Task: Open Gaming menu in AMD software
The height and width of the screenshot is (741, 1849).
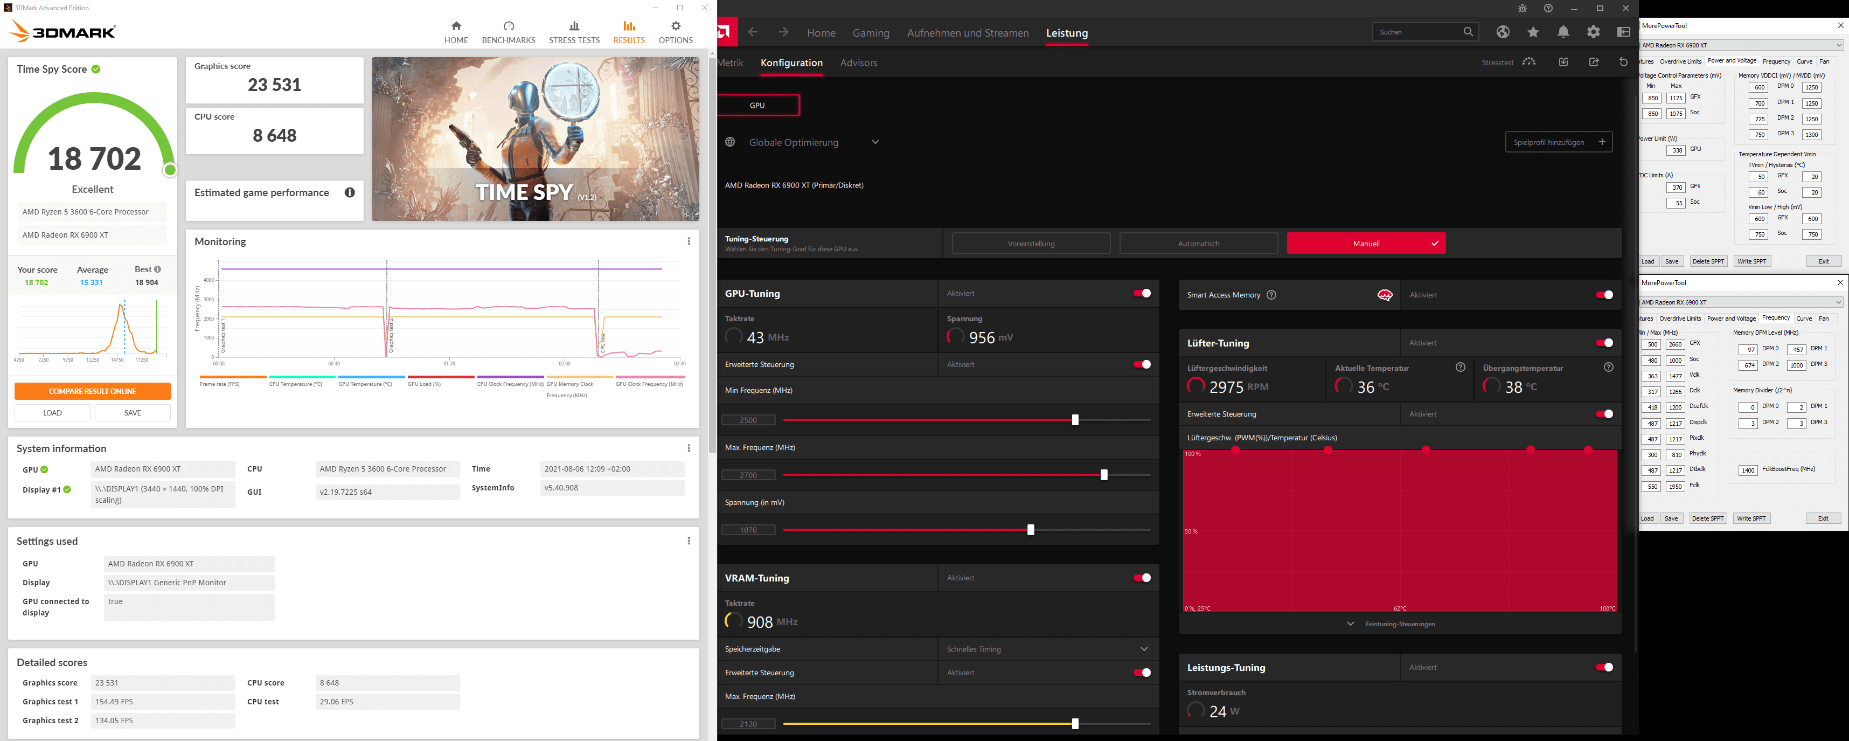Action: 871,33
